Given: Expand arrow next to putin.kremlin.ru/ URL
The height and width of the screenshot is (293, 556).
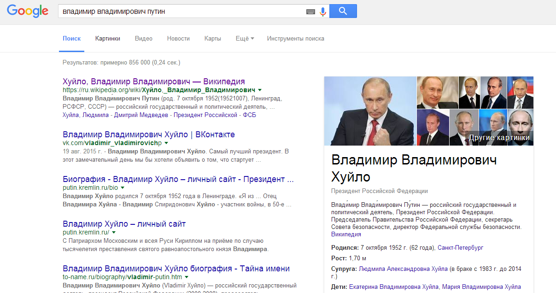Looking at the screenshot, I should pos(114,233).
